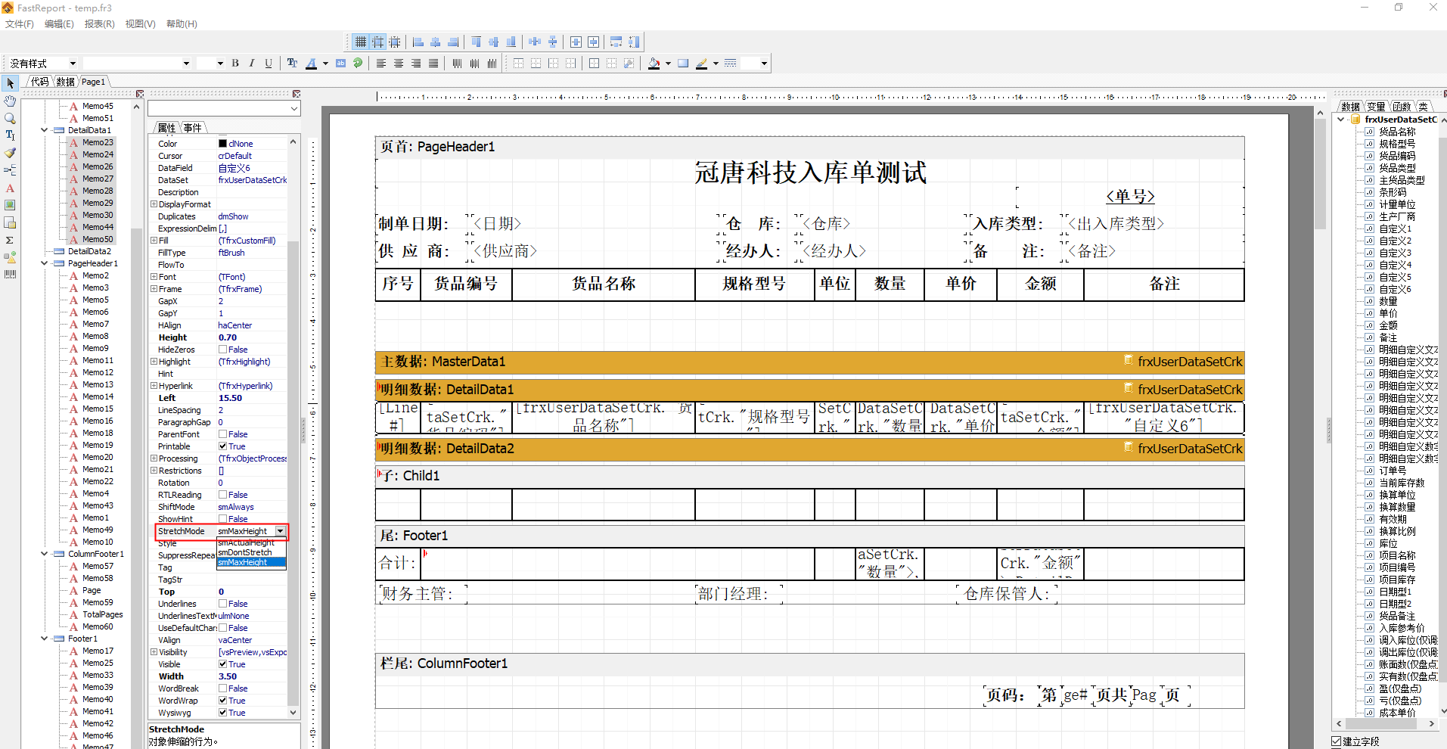
Task: Uncheck the Printable property
Action: (222, 446)
